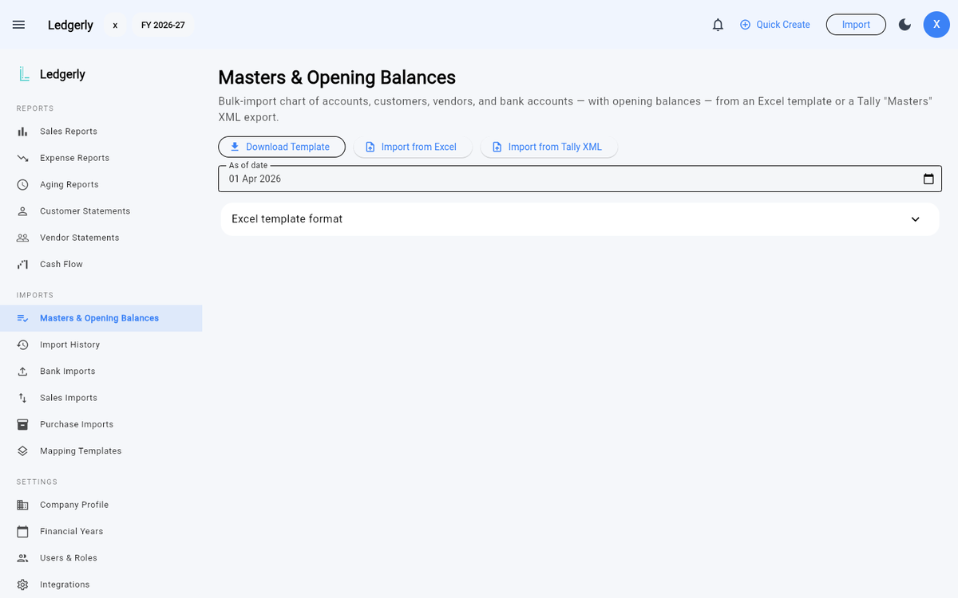
Task: Click the As of date input field
Action: 580,179
